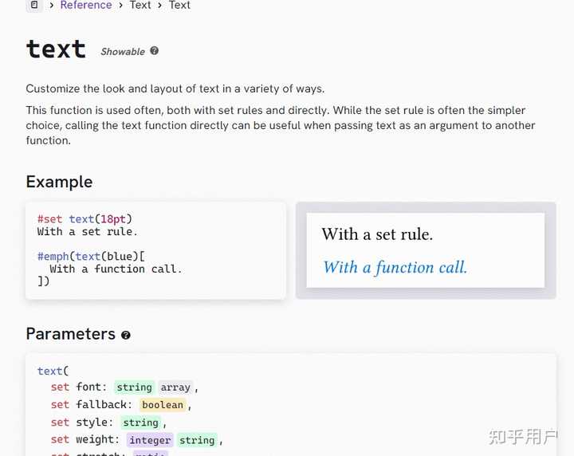
Task: Open the style parameter definition
Action: 92,423
